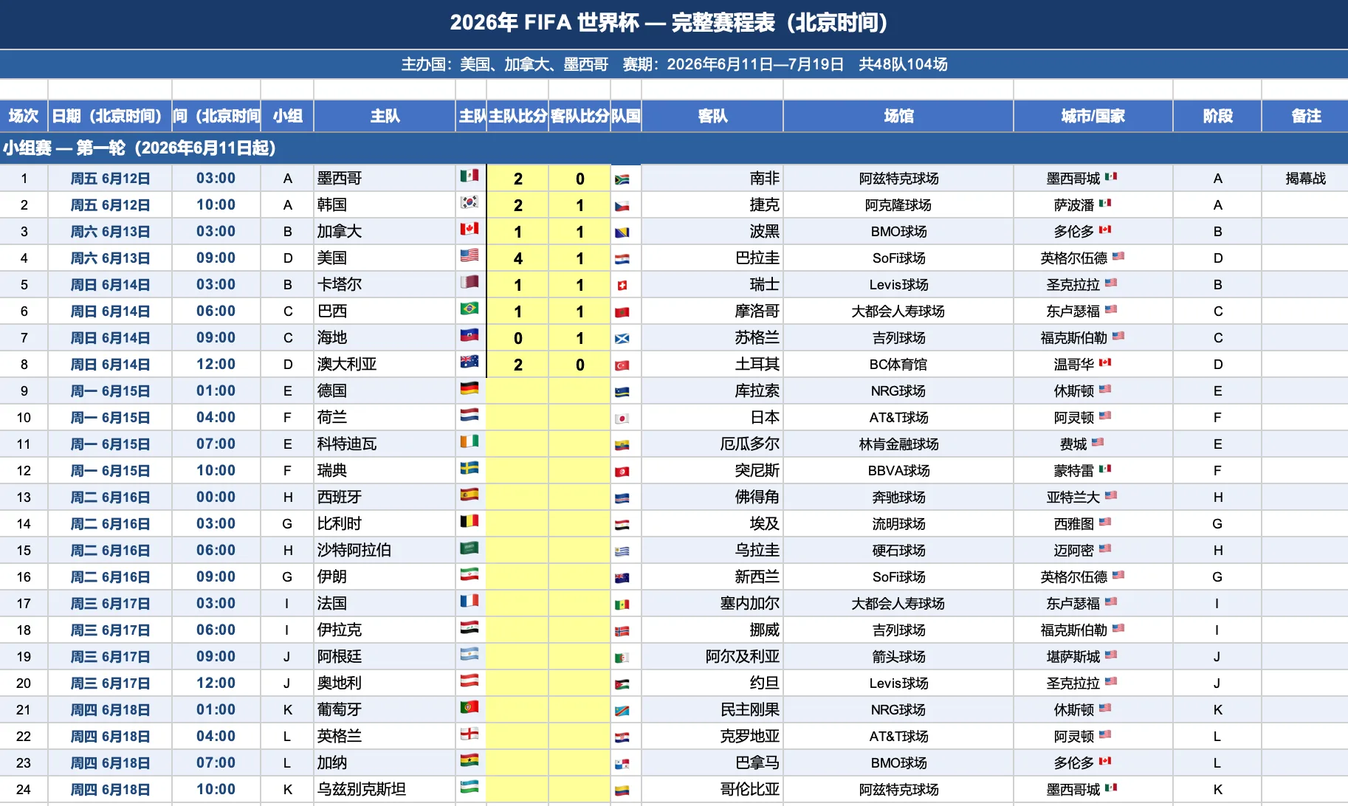Select the 城市/国家 column header

pos(1093,116)
